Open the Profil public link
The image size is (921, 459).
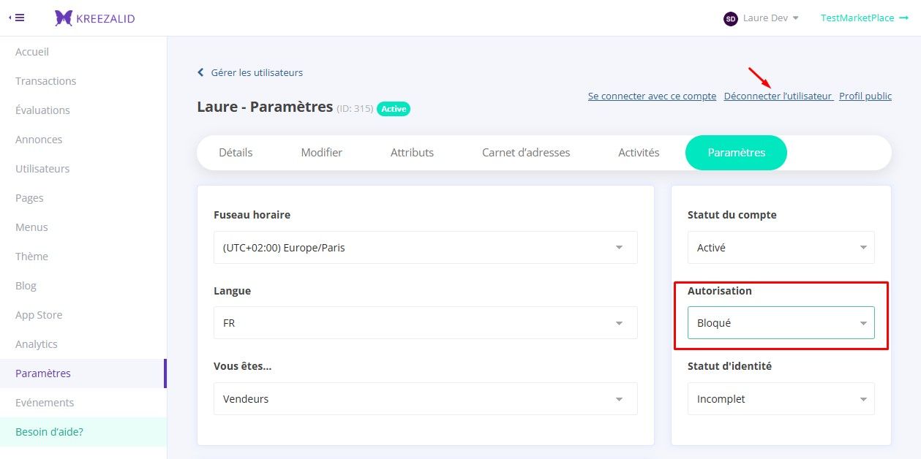pyautogui.click(x=865, y=96)
